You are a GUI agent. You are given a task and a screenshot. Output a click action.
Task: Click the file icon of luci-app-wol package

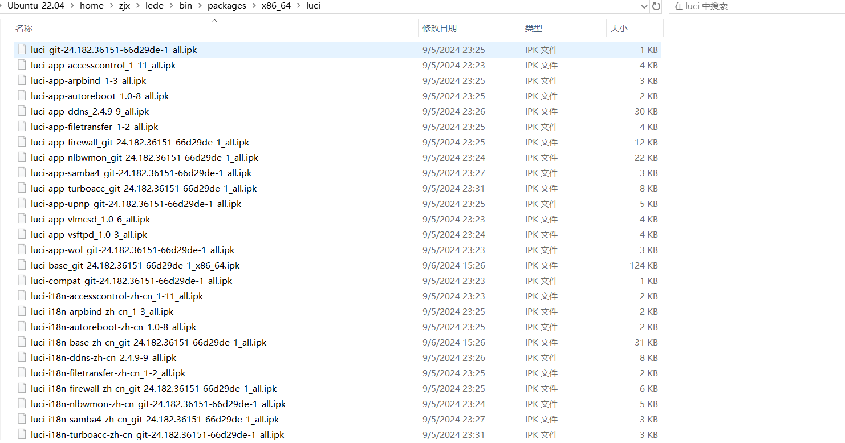(x=22, y=250)
